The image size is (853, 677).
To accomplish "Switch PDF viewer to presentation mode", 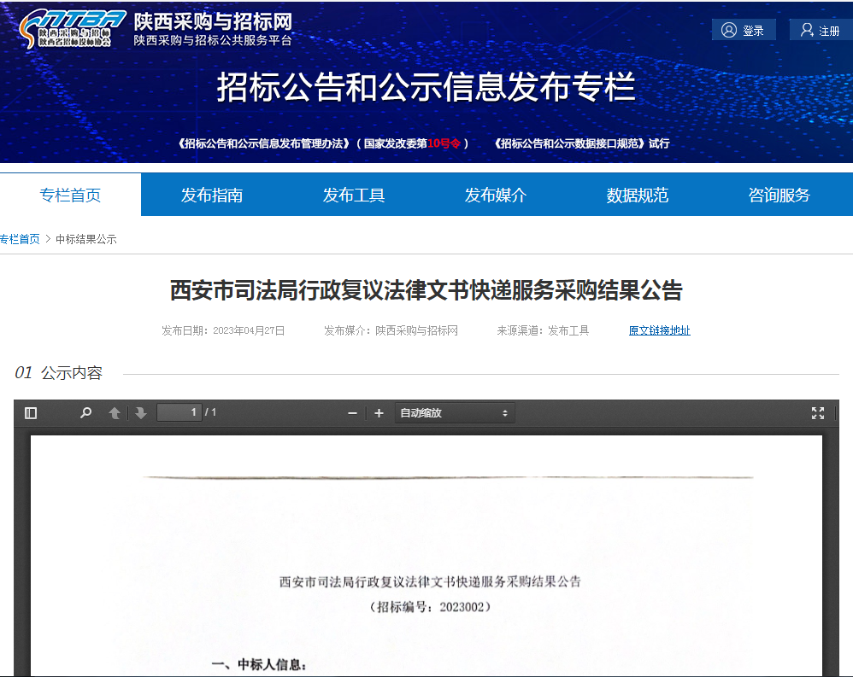I will (x=817, y=413).
